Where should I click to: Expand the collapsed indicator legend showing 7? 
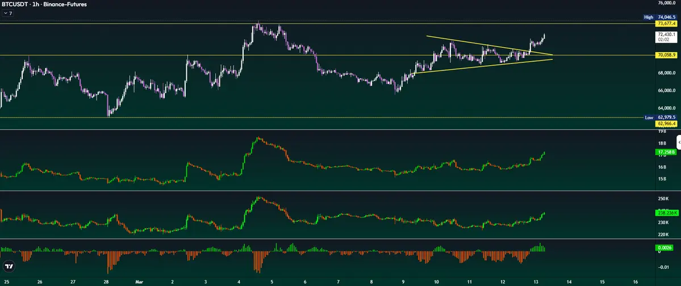(x=8, y=14)
